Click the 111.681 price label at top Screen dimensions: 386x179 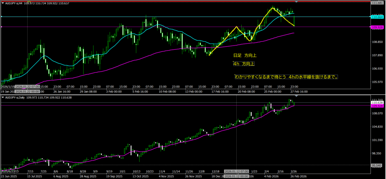point(378,3)
